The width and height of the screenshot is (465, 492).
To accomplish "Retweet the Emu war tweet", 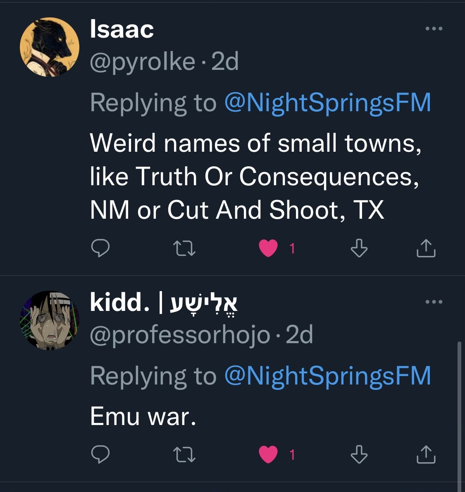I will point(184,455).
